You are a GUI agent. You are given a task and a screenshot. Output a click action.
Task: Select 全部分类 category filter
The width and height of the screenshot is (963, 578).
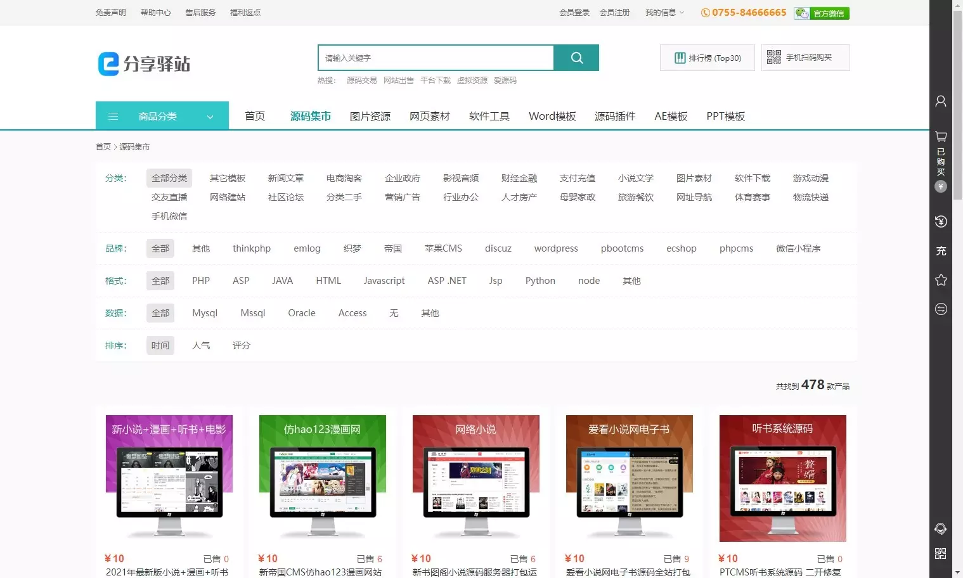point(169,178)
